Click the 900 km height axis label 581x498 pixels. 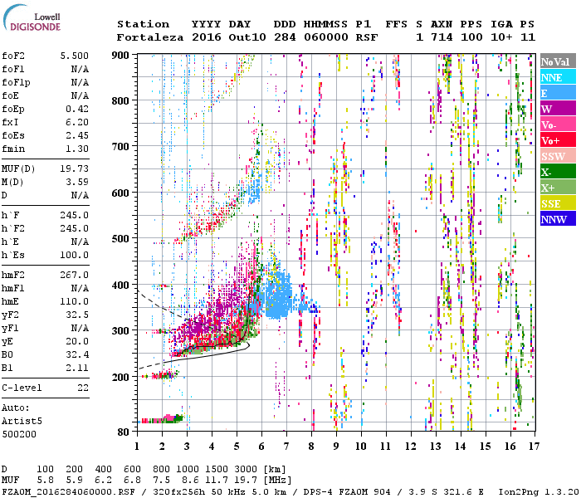tap(120, 56)
